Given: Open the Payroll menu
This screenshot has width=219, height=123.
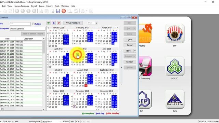Looking at the screenshot, I should pyautogui.click(x=34, y=6).
